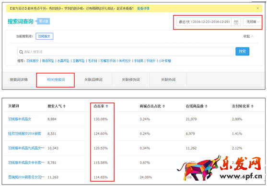This screenshot has width=267, height=186.
Task: Collapse the search panel with 收起
Action: [248, 36]
